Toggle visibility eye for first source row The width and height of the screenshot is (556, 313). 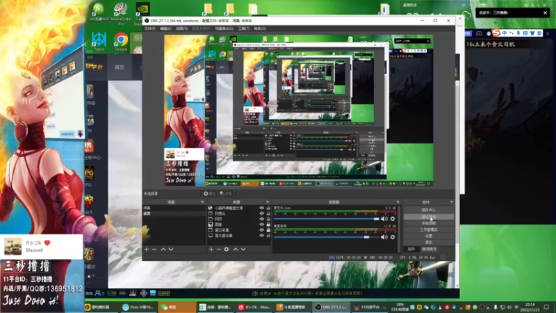coord(262,208)
